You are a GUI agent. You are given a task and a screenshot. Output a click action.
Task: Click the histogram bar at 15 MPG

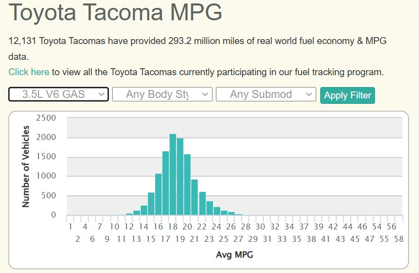(x=151, y=204)
